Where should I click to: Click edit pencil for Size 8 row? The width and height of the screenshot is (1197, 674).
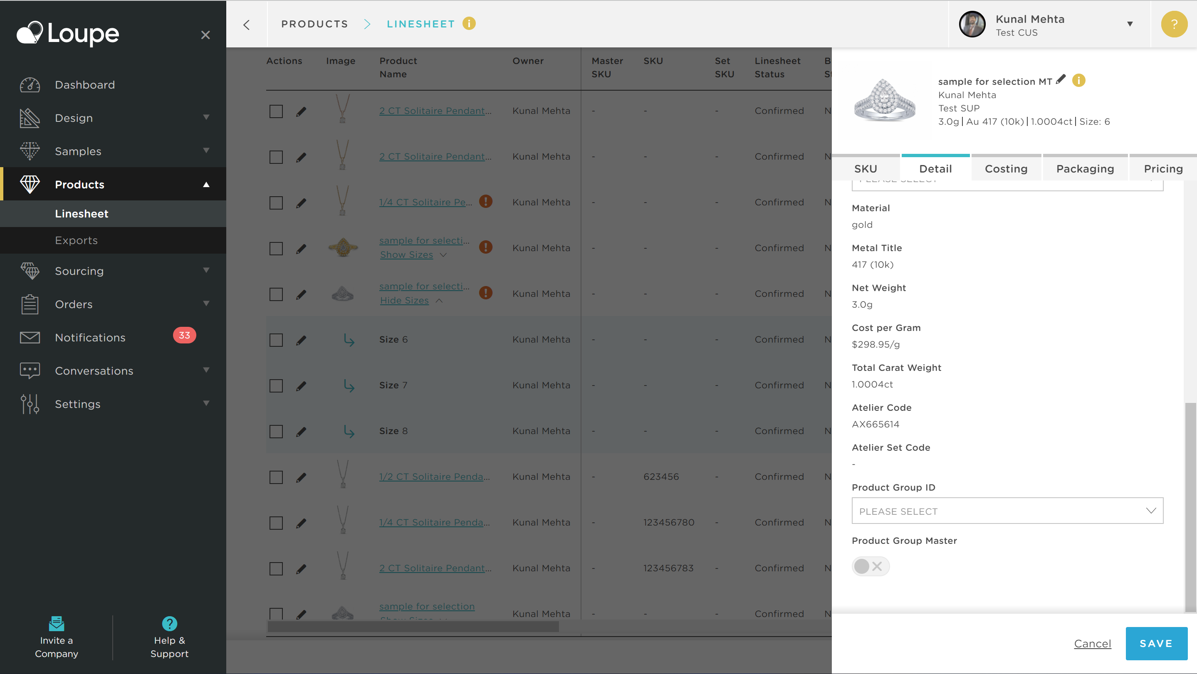[301, 432]
